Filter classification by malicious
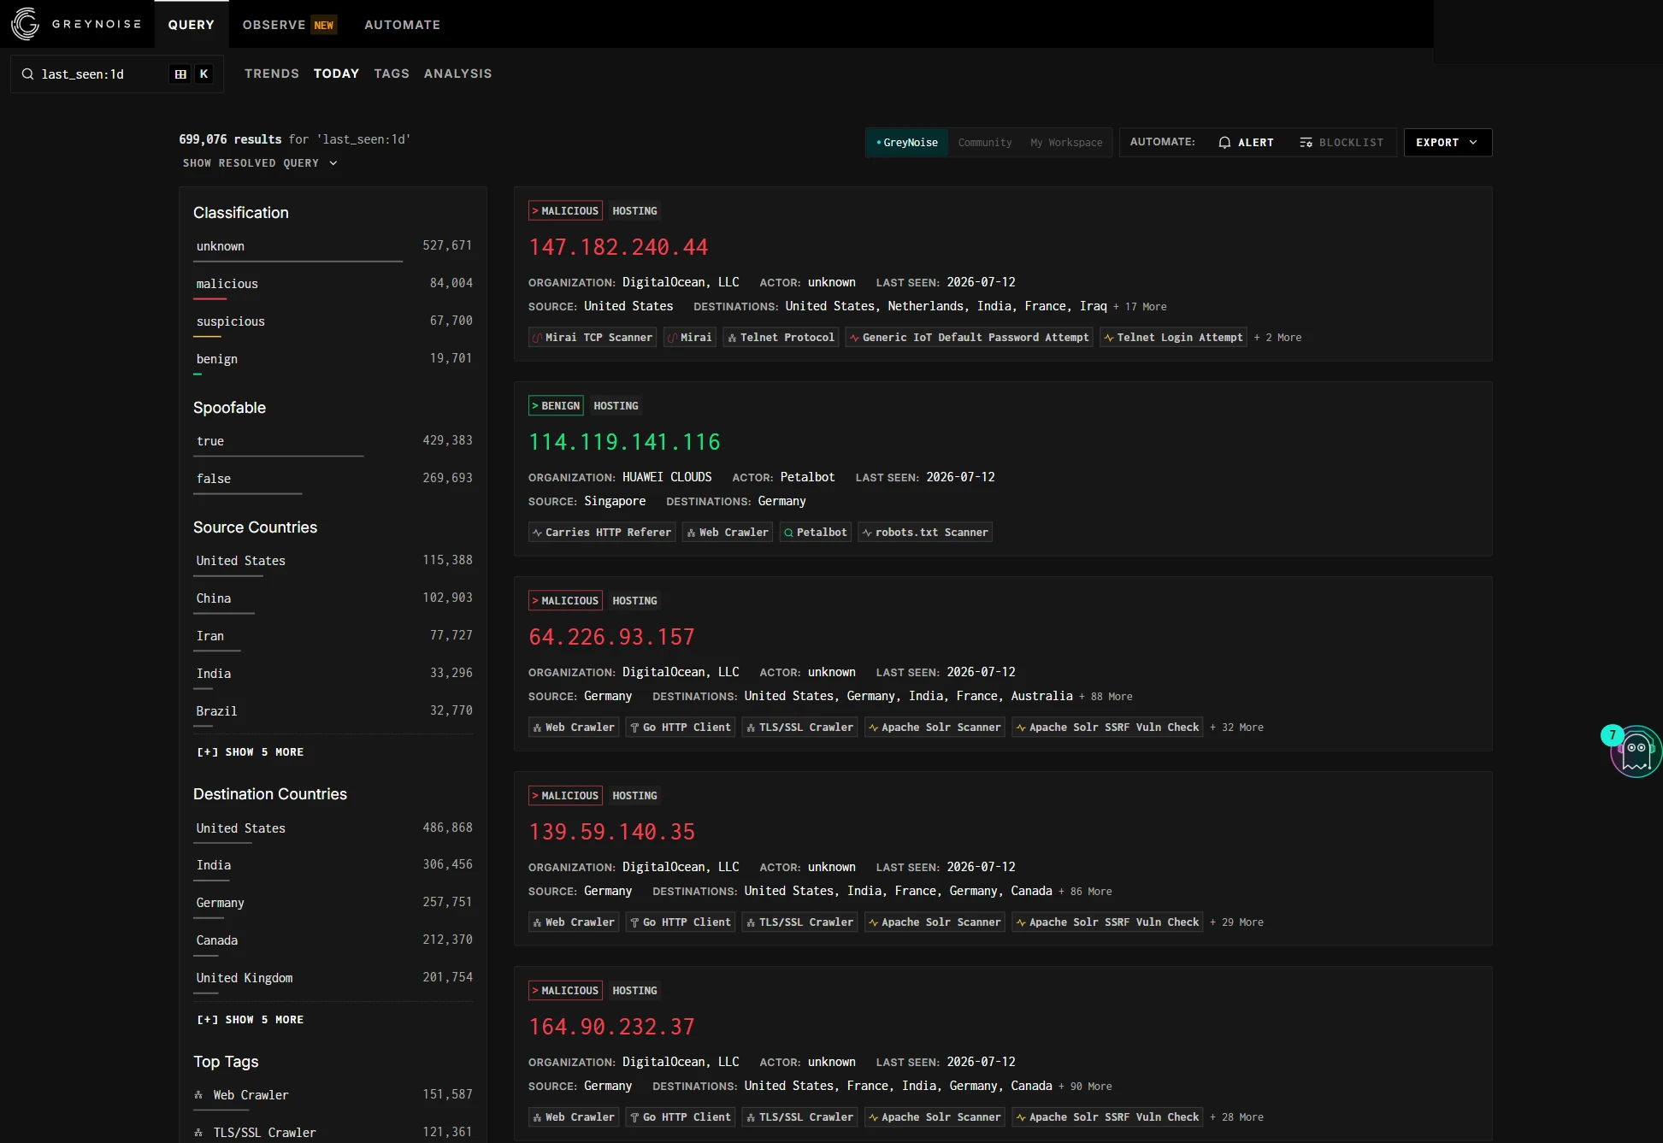 333,285
